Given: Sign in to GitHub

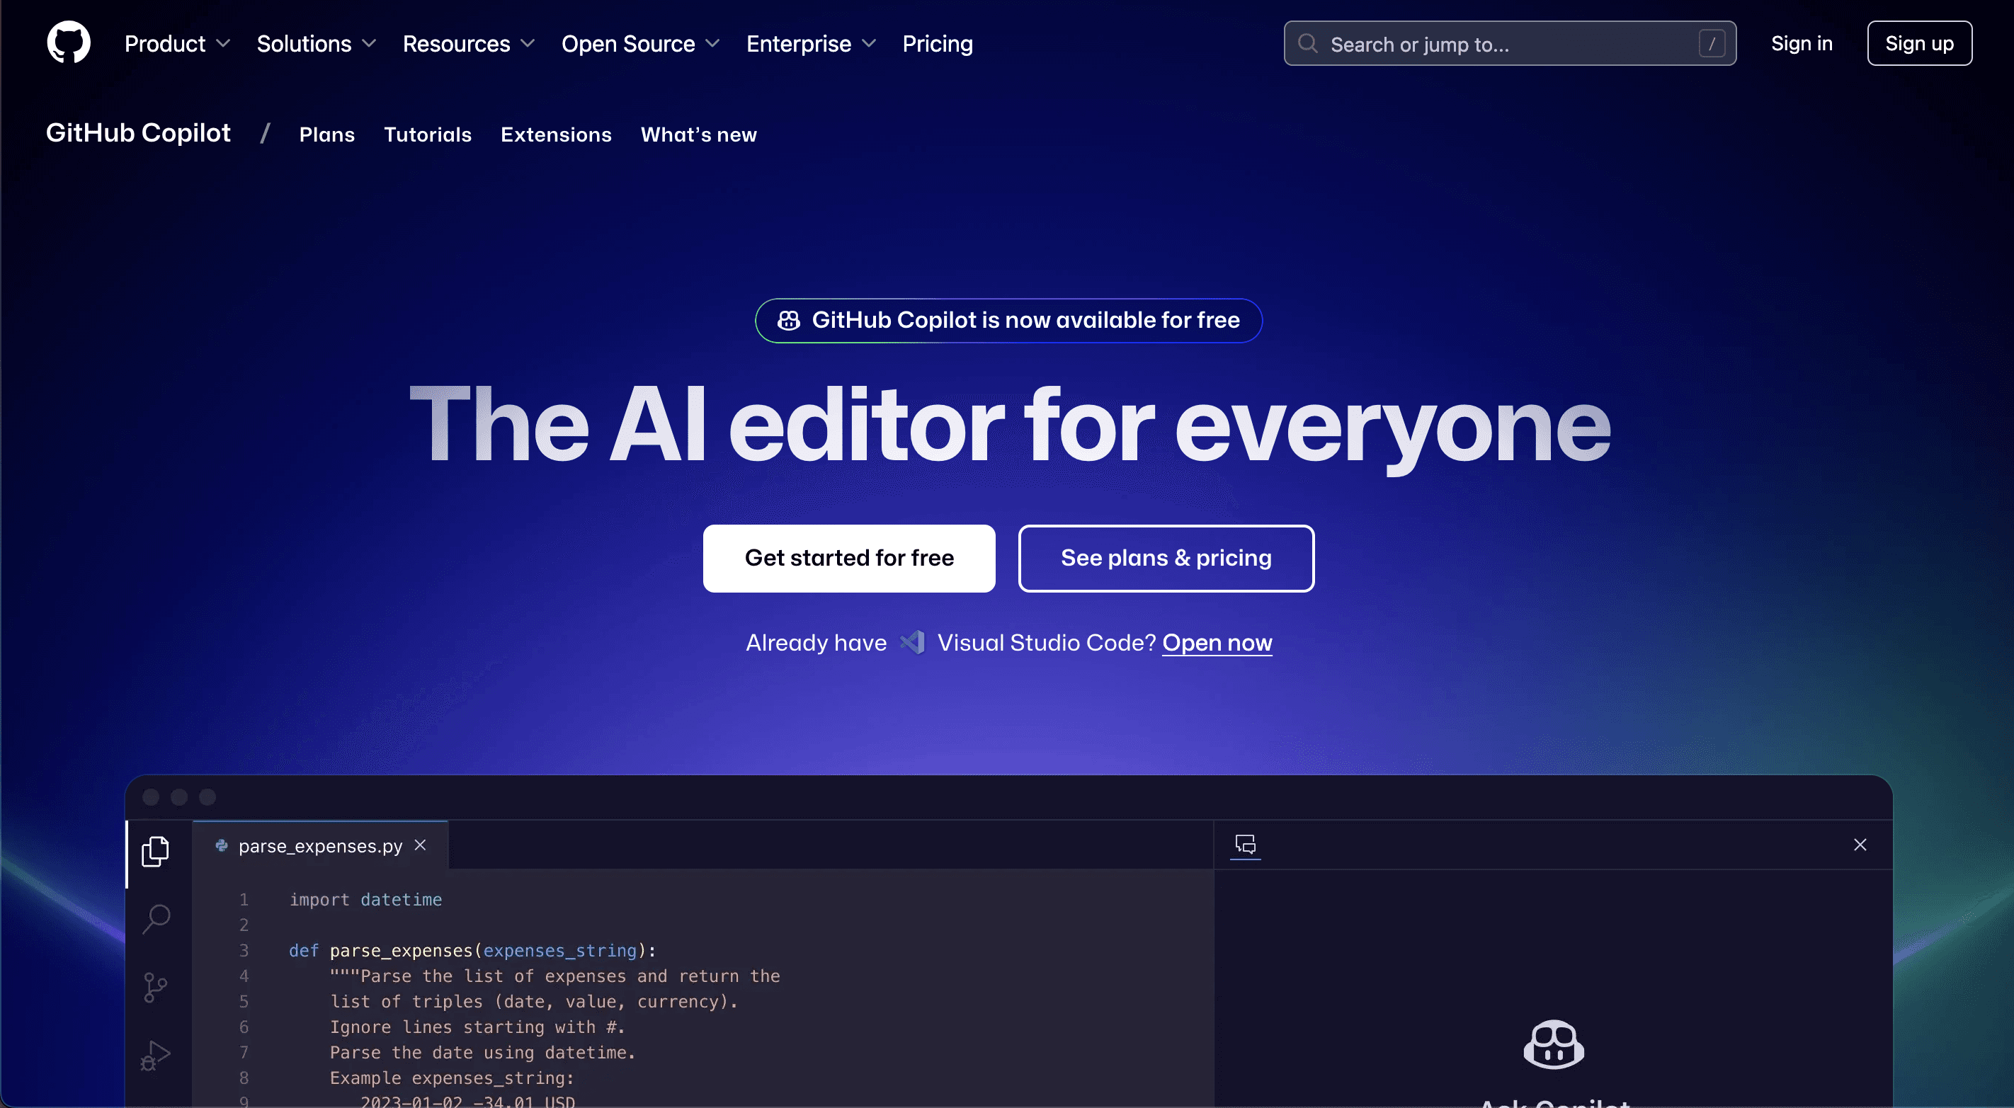Looking at the screenshot, I should coord(1802,44).
